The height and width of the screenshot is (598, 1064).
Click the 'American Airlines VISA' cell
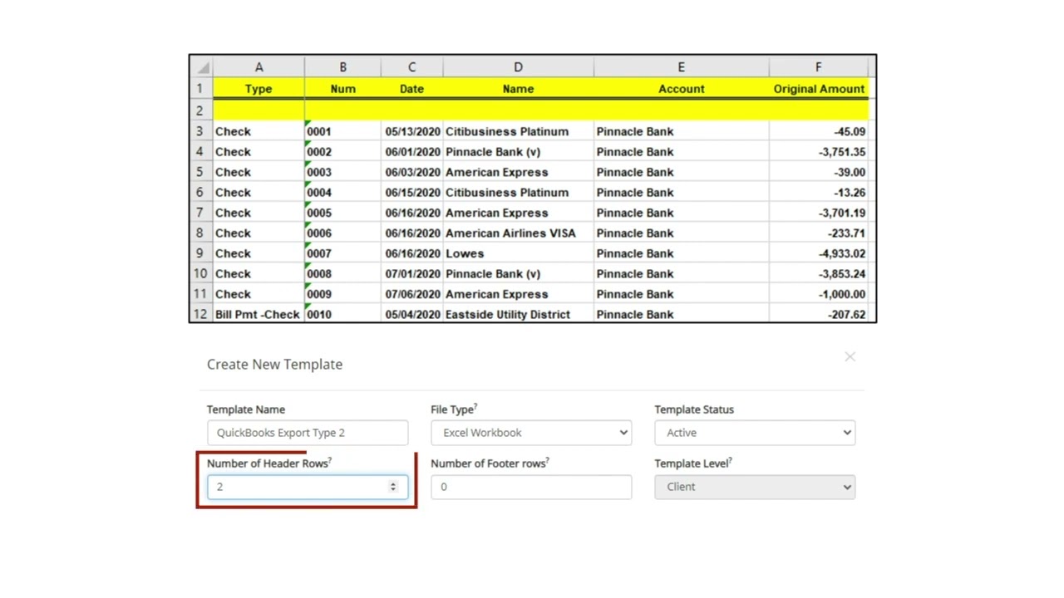point(518,233)
